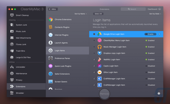Click the Trash Bins icon
Image resolution: width=170 pixels, height=104 pixels.
point(12,51)
